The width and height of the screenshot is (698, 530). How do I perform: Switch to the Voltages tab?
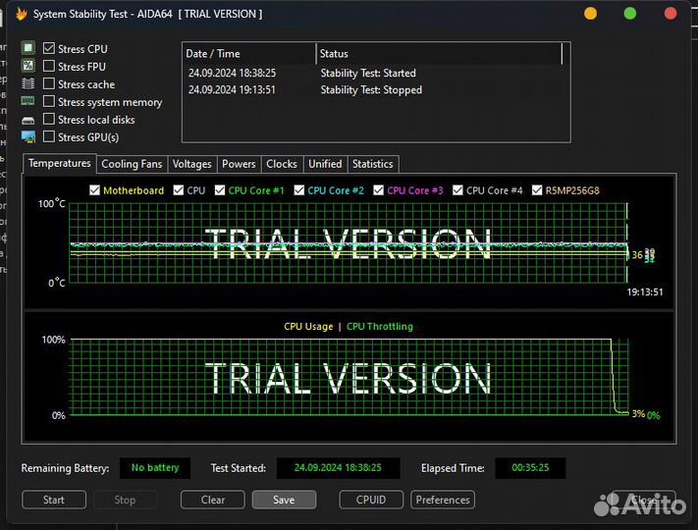[191, 164]
